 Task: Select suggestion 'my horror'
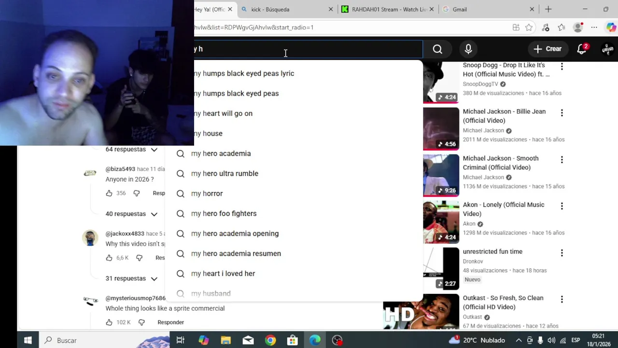tap(294, 193)
